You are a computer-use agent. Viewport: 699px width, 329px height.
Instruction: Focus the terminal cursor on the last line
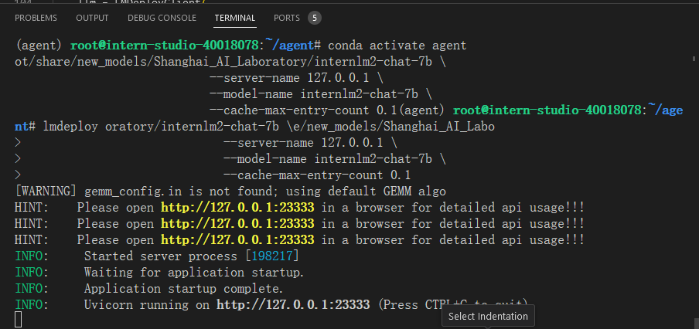pyautogui.click(x=19, y=320)
